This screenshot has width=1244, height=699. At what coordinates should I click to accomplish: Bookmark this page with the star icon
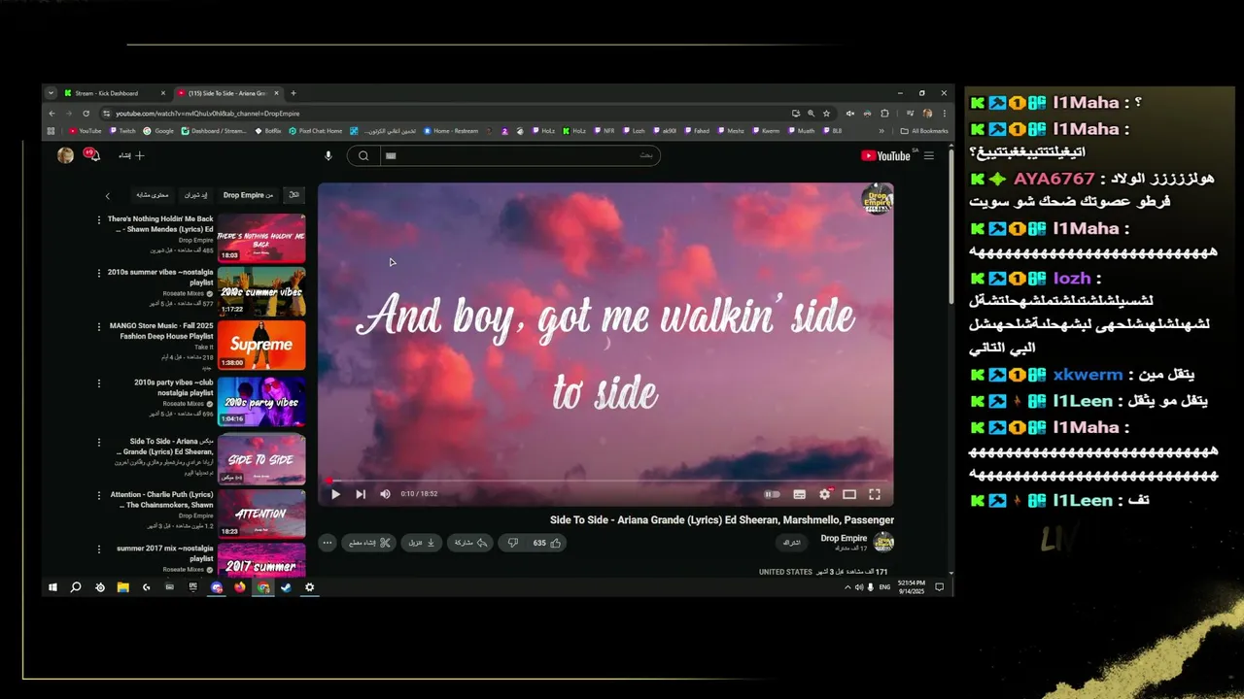(x=826, y=113)
